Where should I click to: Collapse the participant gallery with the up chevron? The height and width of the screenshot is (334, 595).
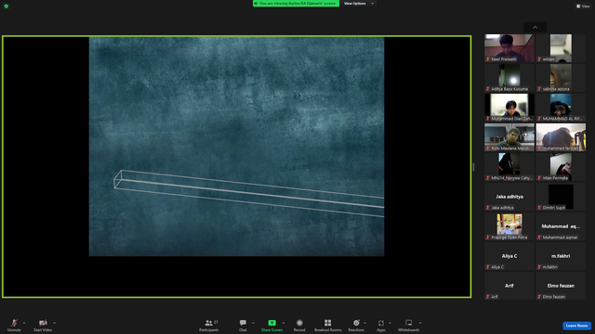pyautogui.click(x=535, y=27)
